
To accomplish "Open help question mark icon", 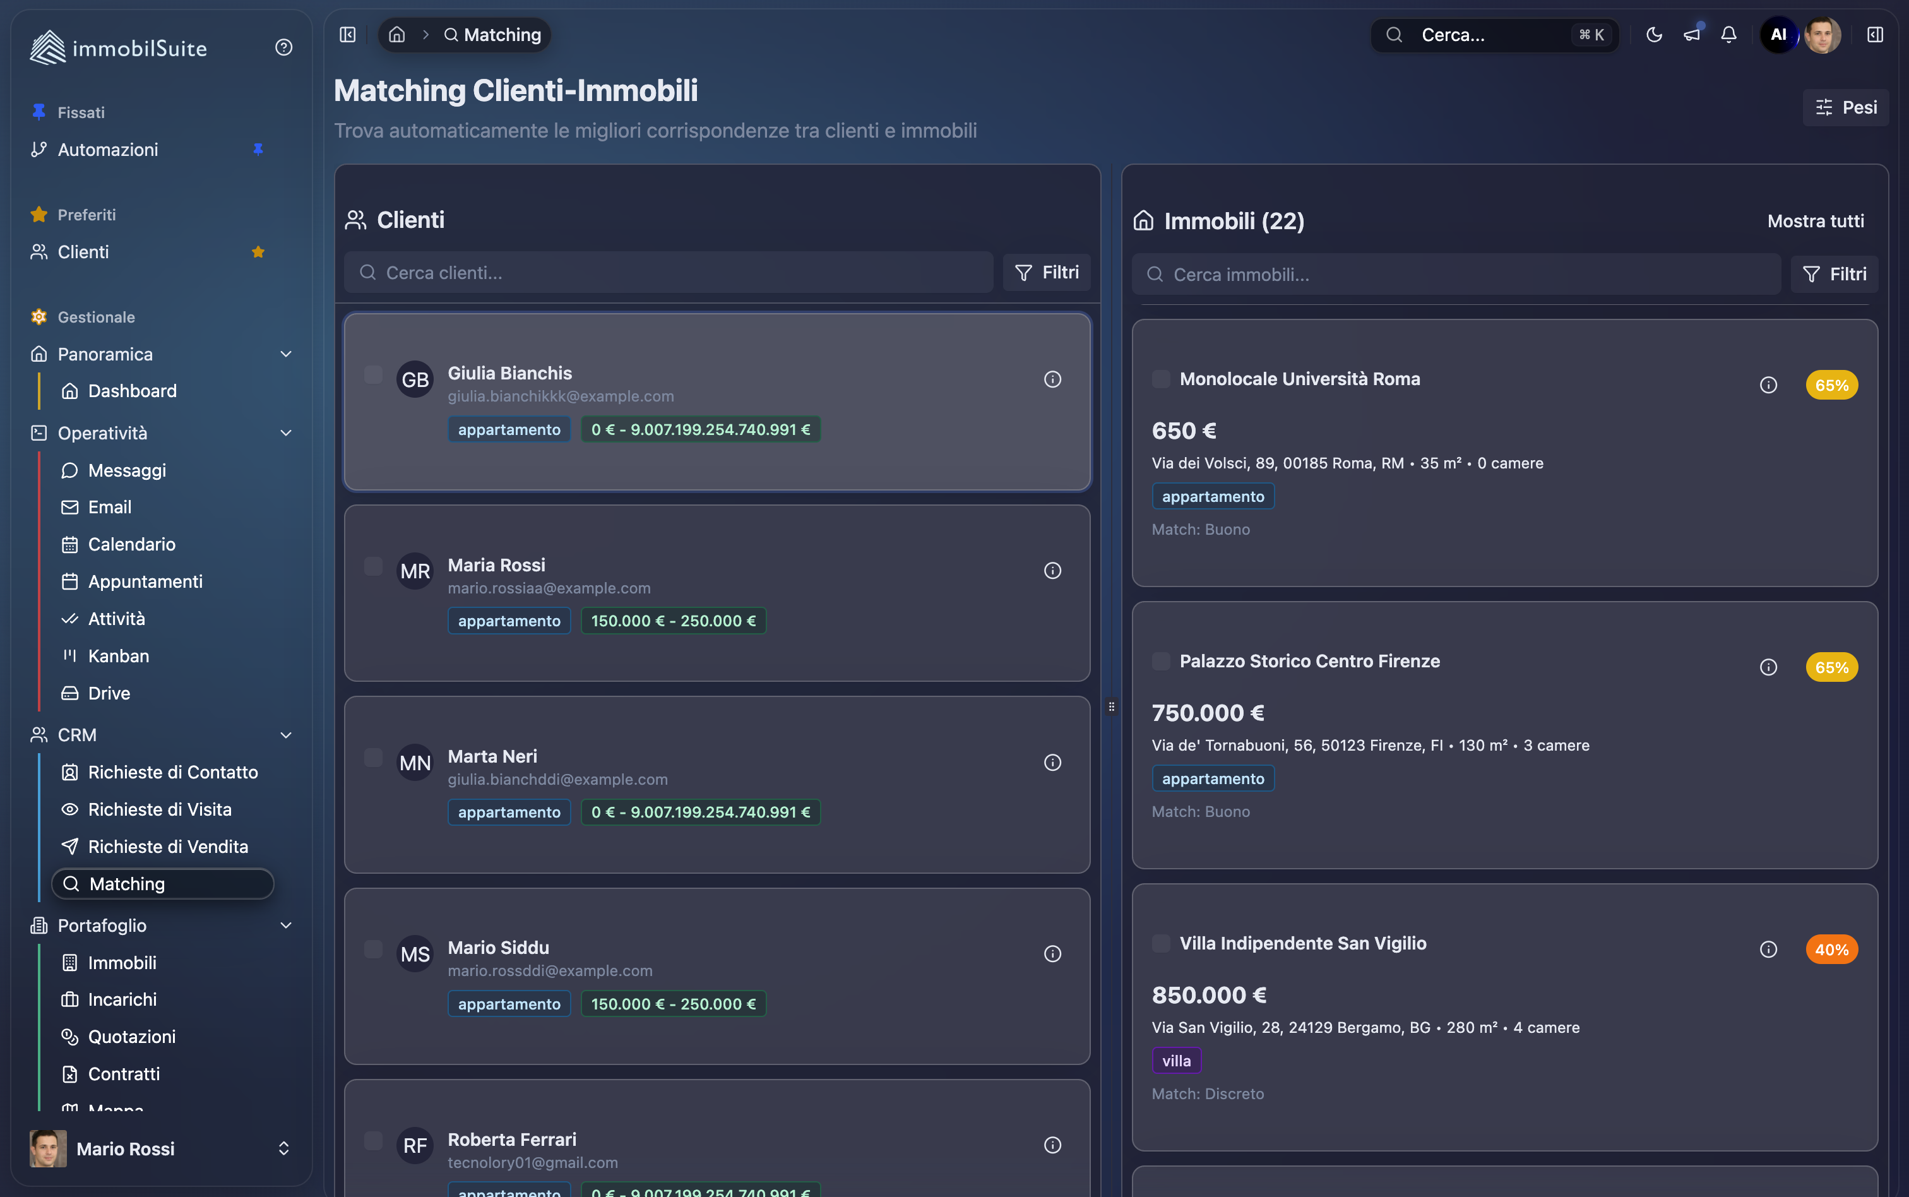I will (283, 47).
